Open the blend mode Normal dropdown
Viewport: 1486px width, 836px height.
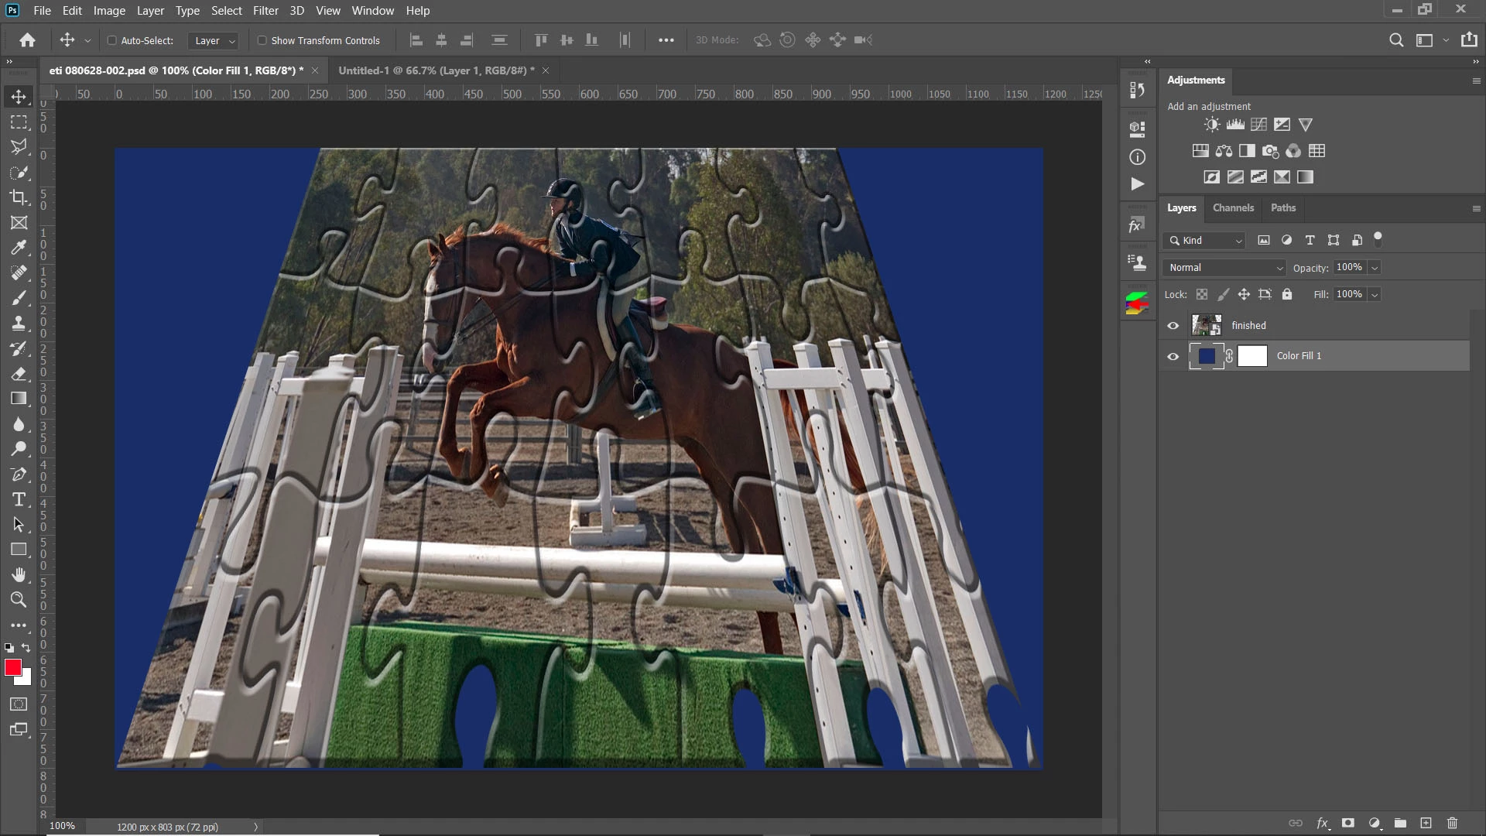coord(1224,268)
